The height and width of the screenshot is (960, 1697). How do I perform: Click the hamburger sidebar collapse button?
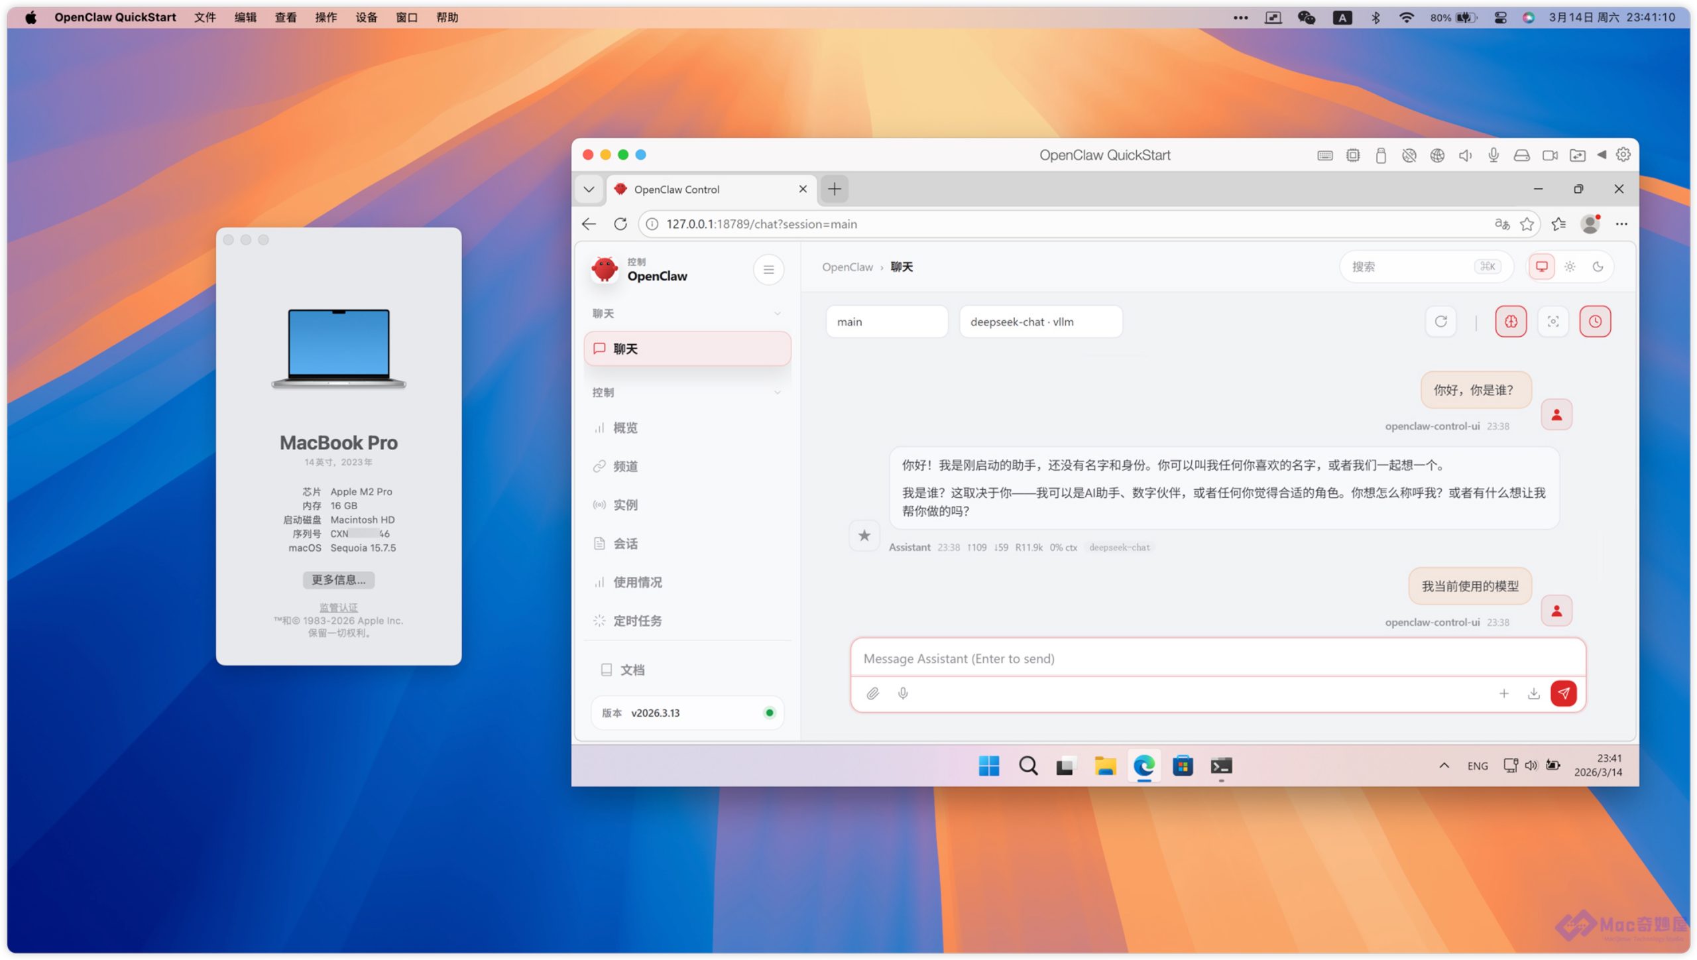pos(768,270)
